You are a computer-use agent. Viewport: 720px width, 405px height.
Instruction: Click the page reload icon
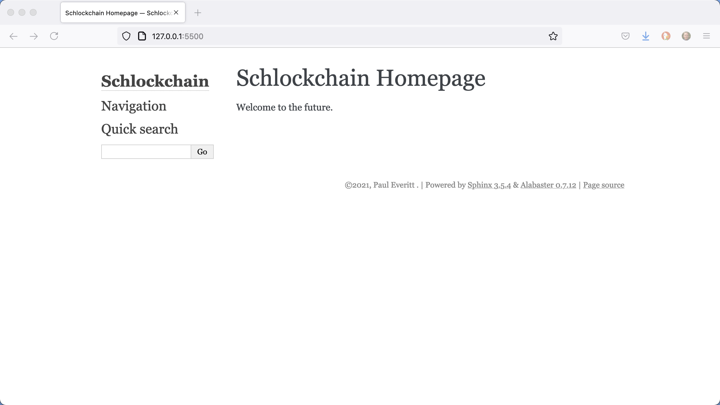pos(54,36)
